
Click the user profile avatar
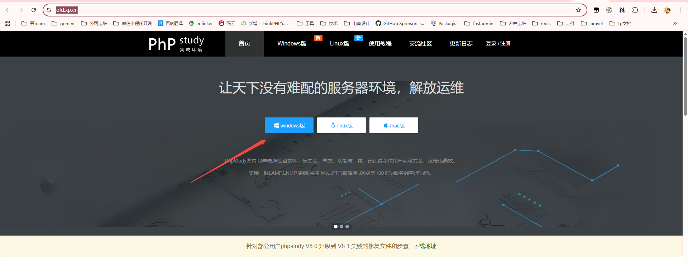click(x=667, y=10)
